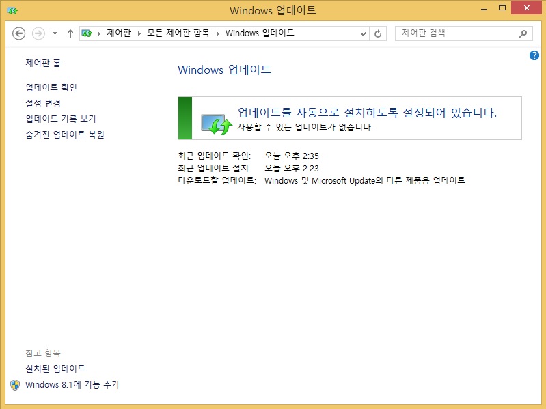Select Windows 업데이트 in the breadcrumb

[260, 33]
